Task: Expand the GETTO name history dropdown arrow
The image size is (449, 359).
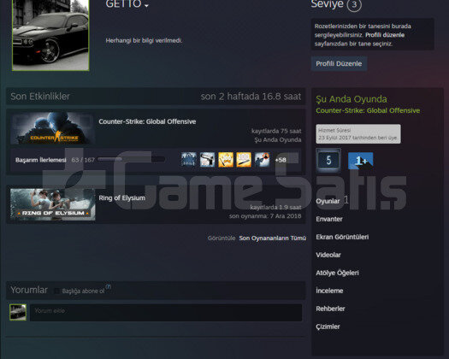Action: 146,5
